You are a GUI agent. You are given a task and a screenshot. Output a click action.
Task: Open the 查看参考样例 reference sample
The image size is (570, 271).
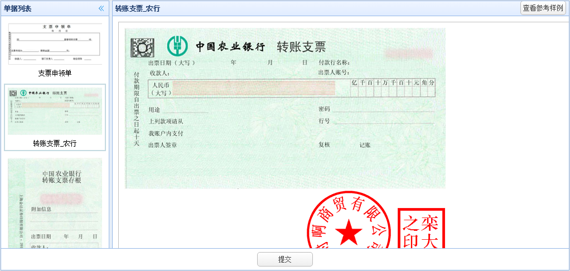point(544,8)
